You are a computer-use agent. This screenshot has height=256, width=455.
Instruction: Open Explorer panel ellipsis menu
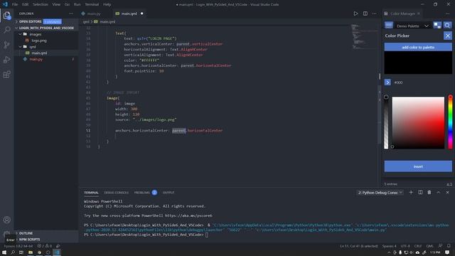[x=71, y=14]
